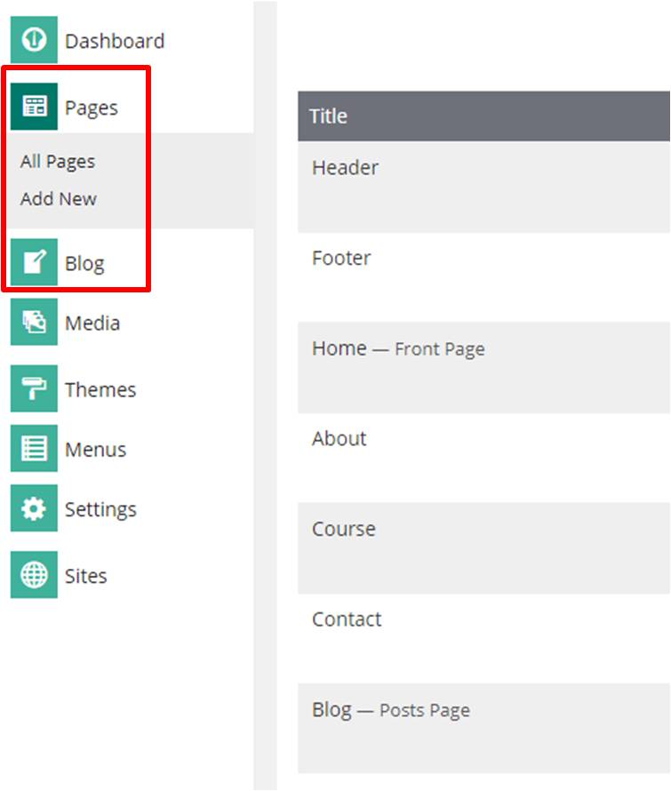
Task: Open the Home page title
Action: point(339,348)
